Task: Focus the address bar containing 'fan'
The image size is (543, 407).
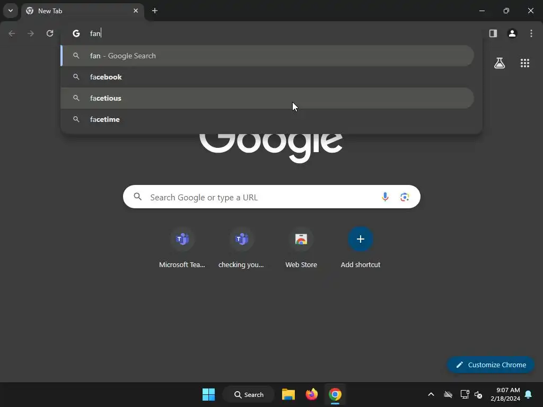Action: (x=271, y=33)
